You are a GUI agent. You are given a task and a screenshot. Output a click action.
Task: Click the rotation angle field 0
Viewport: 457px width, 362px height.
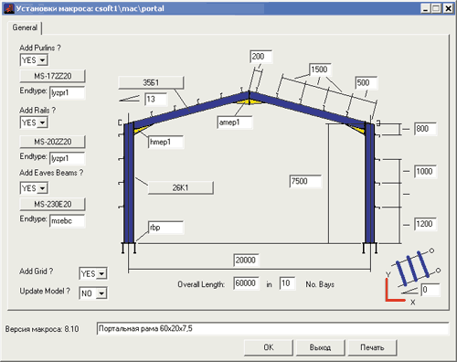click(430, 290)
